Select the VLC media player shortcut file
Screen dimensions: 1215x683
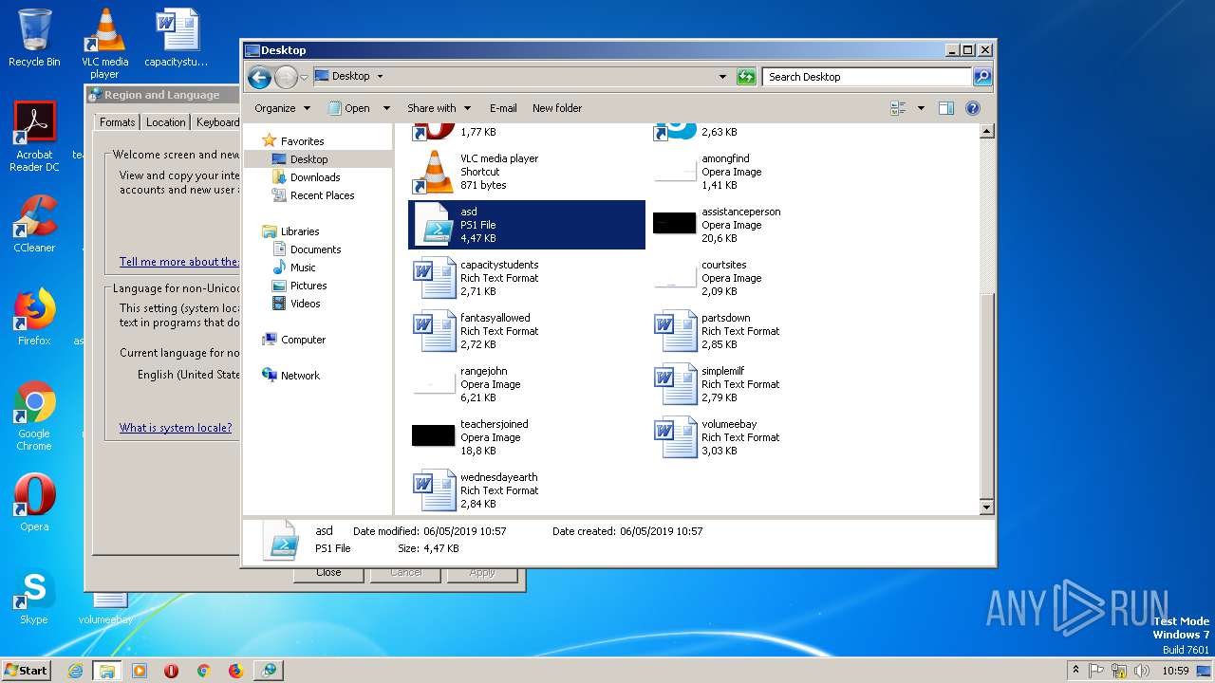526,172
